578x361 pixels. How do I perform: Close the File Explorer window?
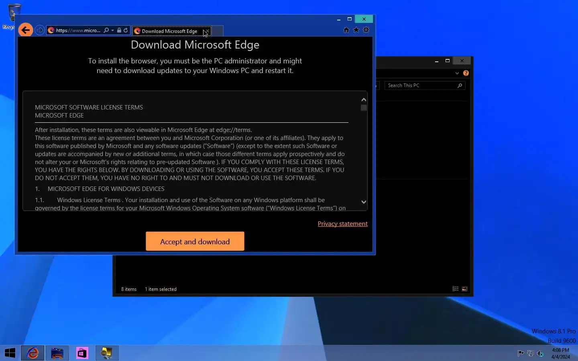click(462, 61)
